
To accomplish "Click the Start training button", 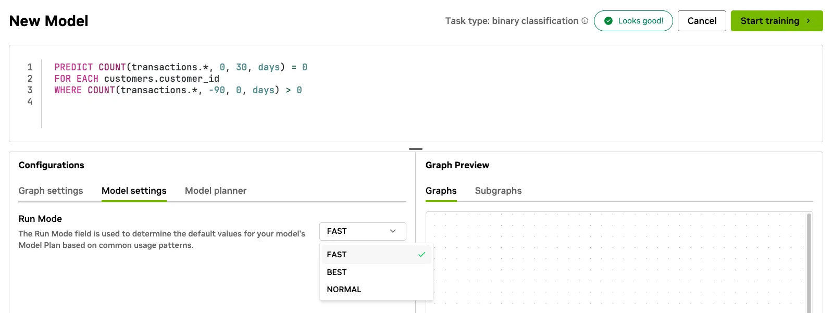I will click(x=777, y=21).
